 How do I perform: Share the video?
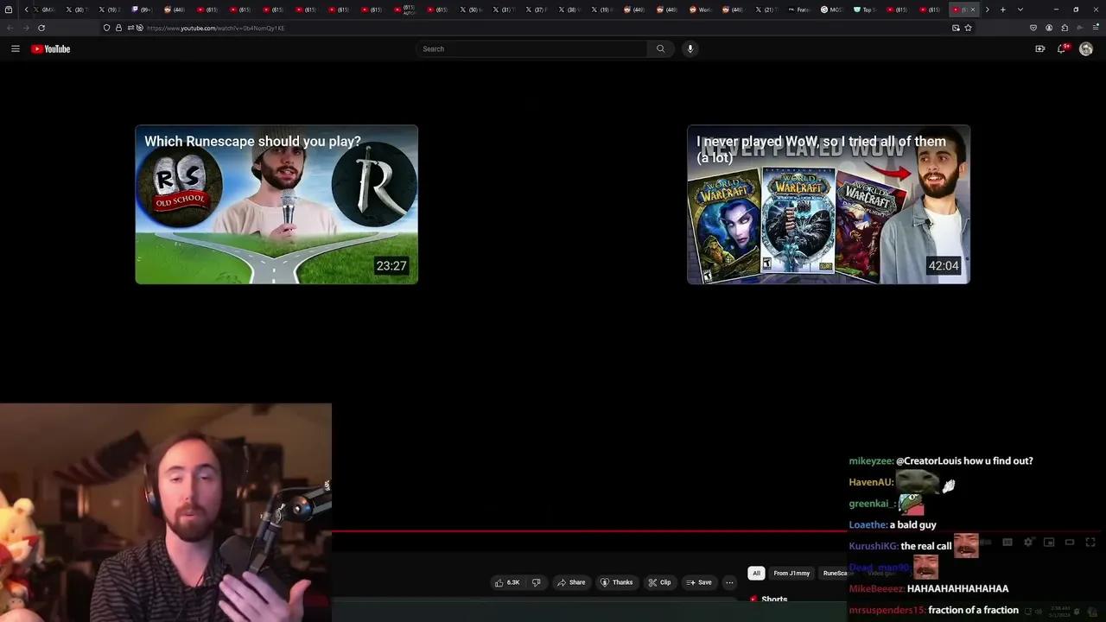coord(571,582)
